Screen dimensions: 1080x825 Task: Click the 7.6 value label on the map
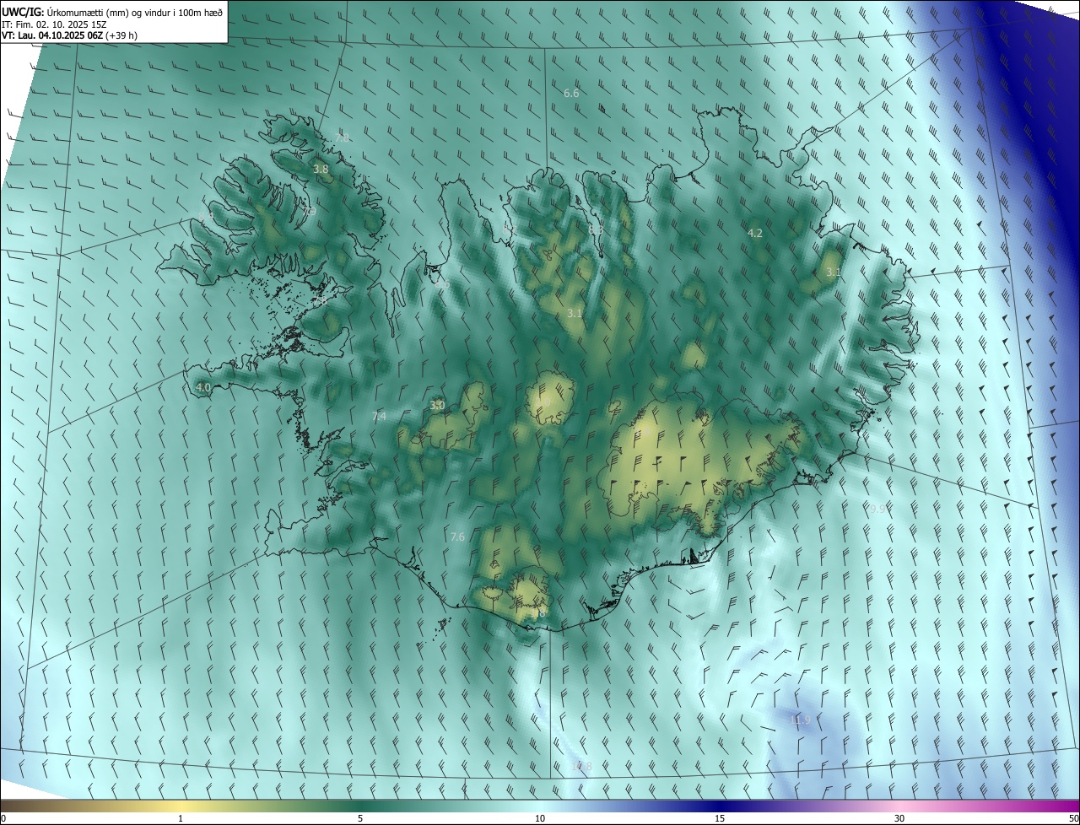click(x=457, y=537)
